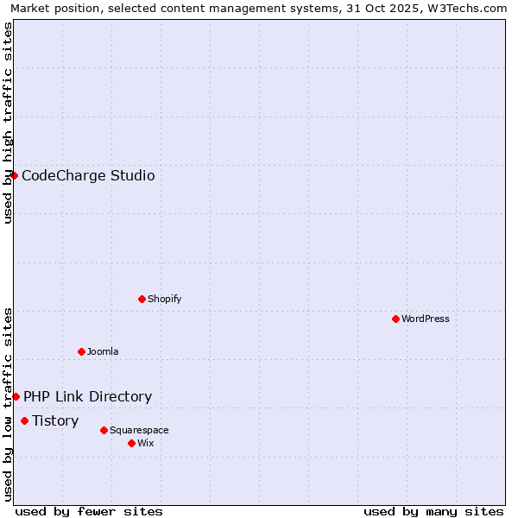Image resolution: width=518 pixels, height=518 pixels.
Task: Click the red marker for Tistory
Action: pyautogui.click(x=24, y=420)
